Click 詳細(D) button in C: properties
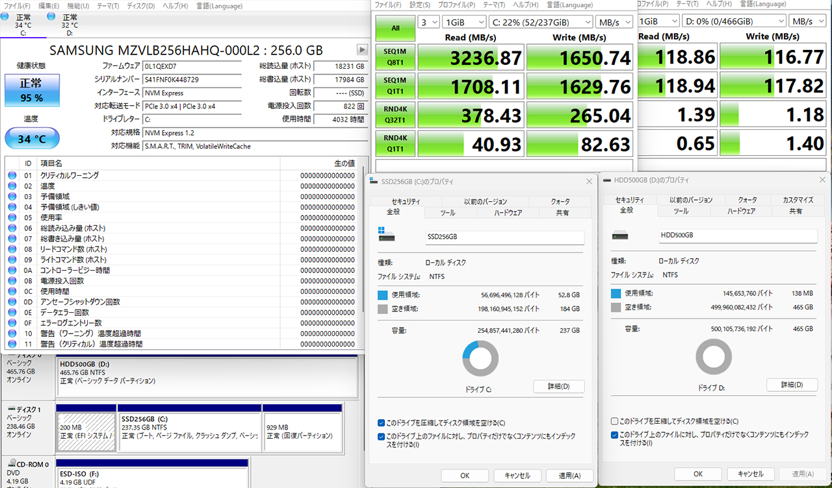This screenshot has width=832, height=488. 558,387
